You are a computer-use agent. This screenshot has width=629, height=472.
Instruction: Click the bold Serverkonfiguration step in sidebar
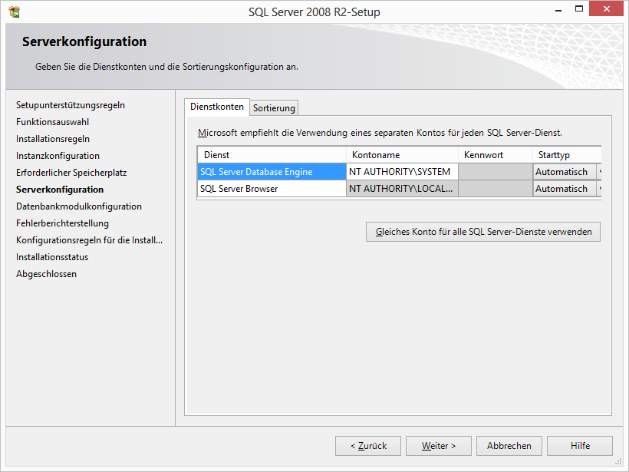point(60,190)
